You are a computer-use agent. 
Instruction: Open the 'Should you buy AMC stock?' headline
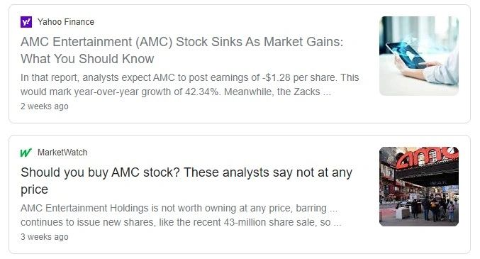coord(186,181)
